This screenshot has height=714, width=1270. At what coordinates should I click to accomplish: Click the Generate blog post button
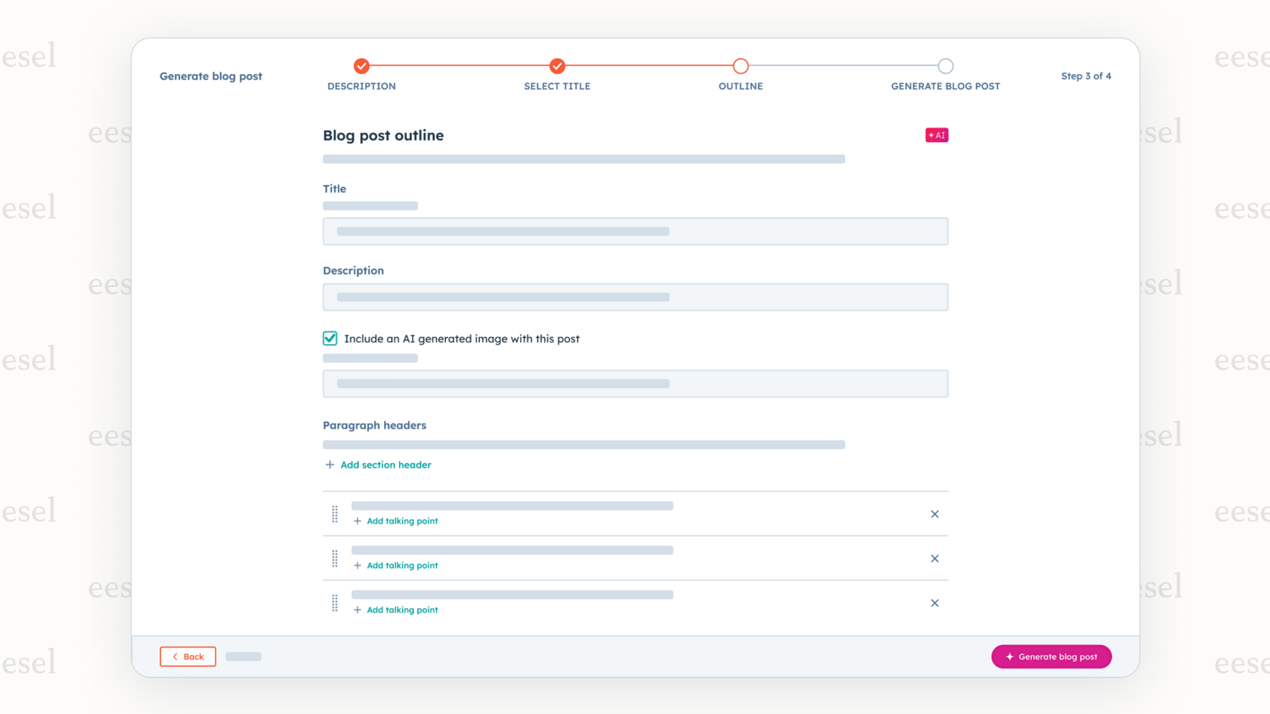[1052, 657]
